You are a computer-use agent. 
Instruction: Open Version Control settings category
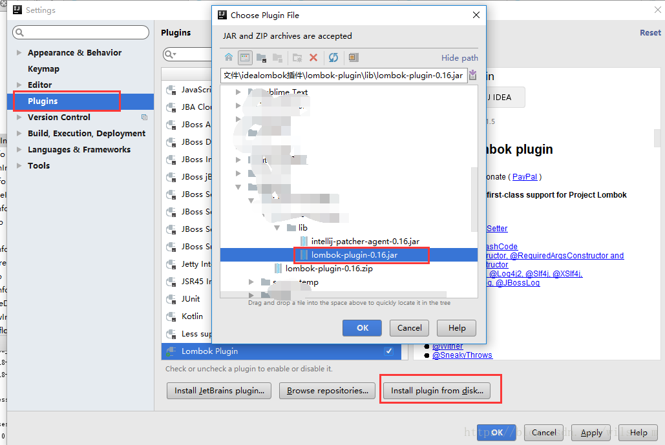pos(59,118)
